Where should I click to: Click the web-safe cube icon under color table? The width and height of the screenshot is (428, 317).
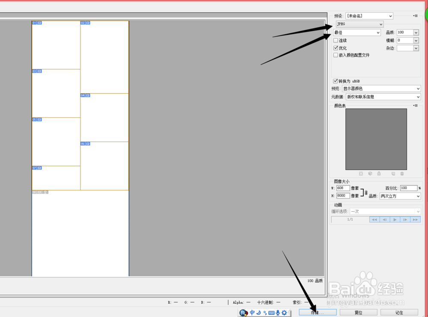(370, 174)
